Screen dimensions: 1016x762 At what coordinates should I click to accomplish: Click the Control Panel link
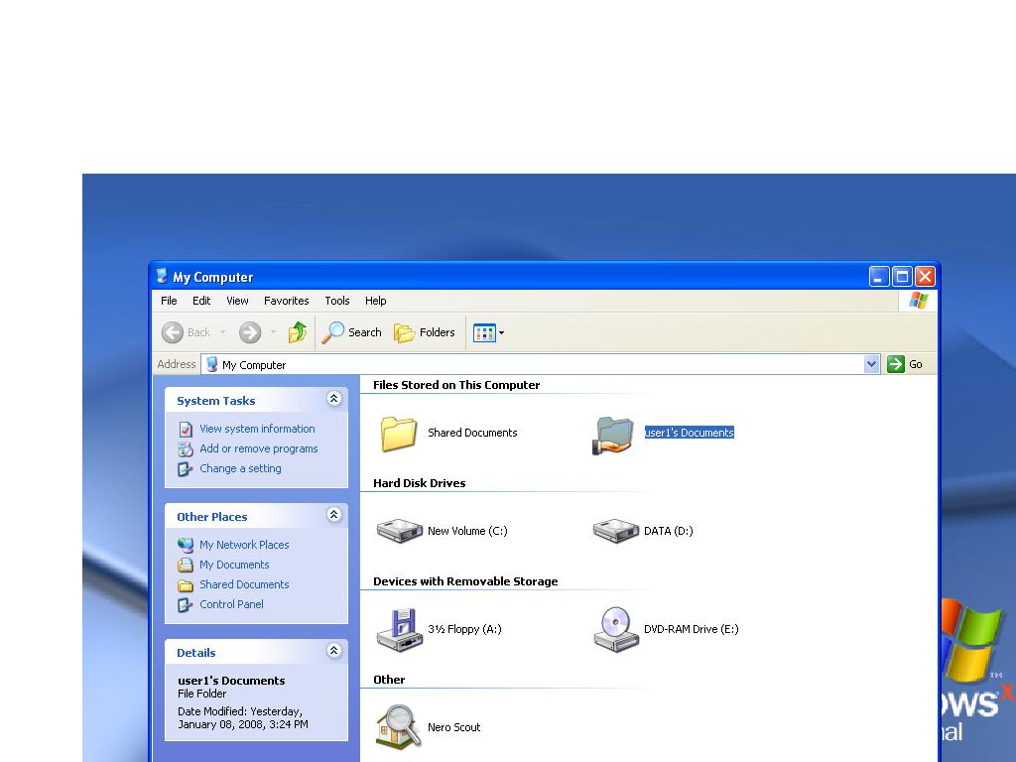point(231,604)
